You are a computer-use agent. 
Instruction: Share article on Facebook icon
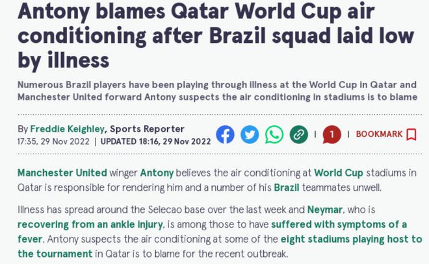point(225,134)
